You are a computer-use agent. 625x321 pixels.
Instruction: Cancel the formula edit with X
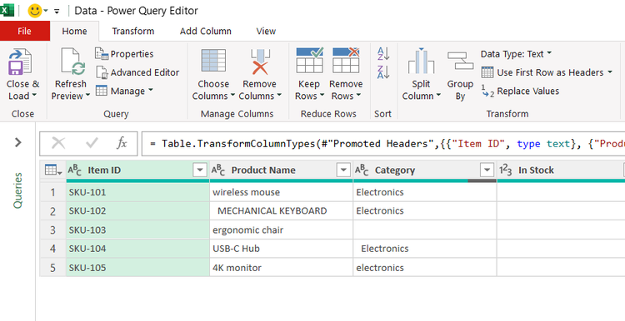pos(58,143)
